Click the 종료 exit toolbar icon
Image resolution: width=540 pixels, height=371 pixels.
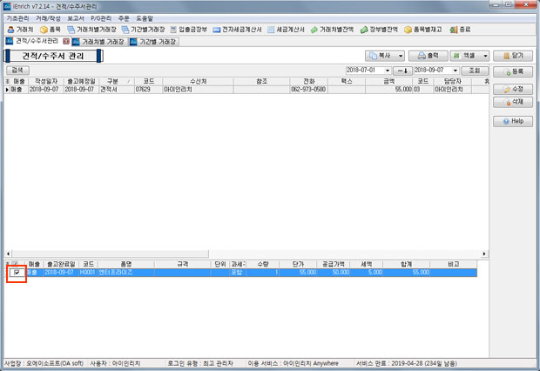coord(466,29)
